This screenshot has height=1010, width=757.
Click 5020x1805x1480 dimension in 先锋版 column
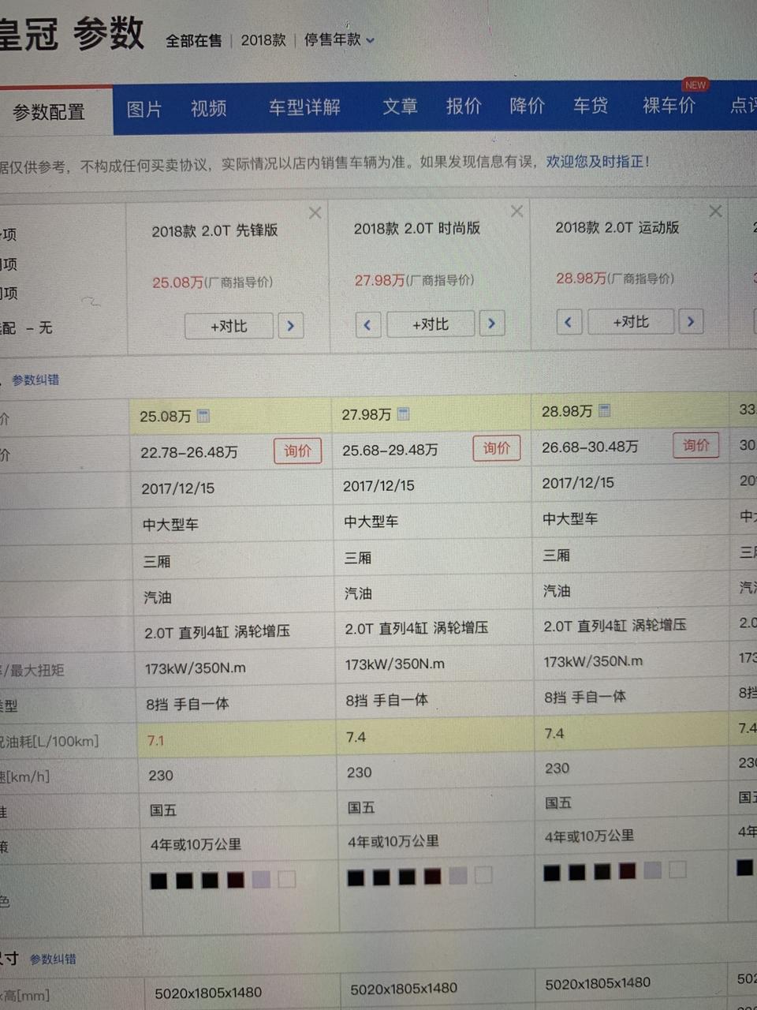(208, 993)
